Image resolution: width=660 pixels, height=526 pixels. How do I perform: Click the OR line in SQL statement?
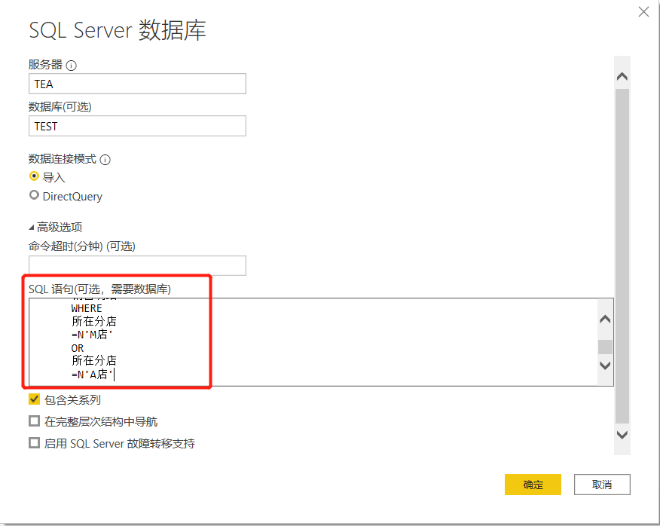click(78, 348)
